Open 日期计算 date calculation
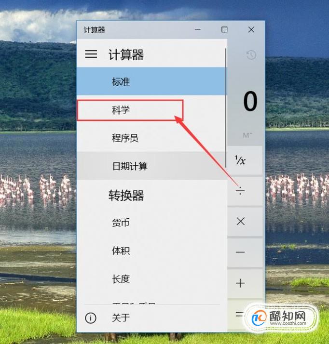The width and height of the screenshot is (329, 344). [151, 166]
